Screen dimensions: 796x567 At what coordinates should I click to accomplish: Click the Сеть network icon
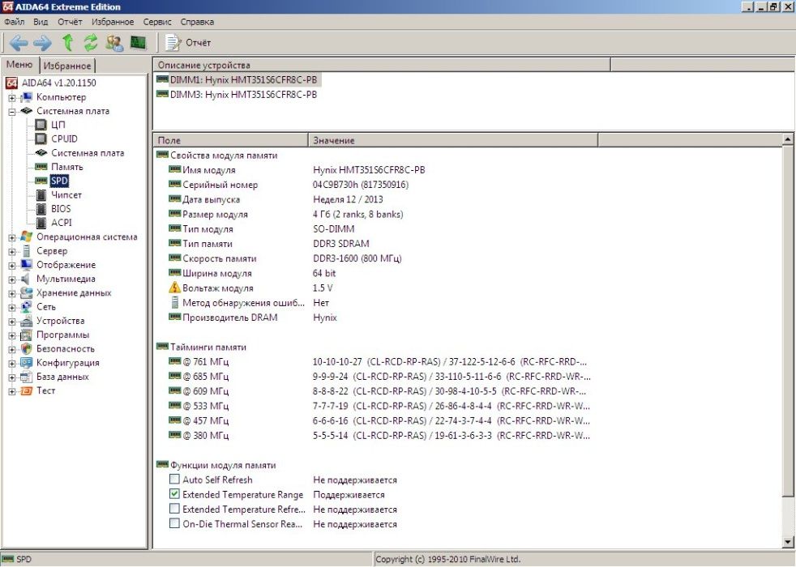(27, 307)
